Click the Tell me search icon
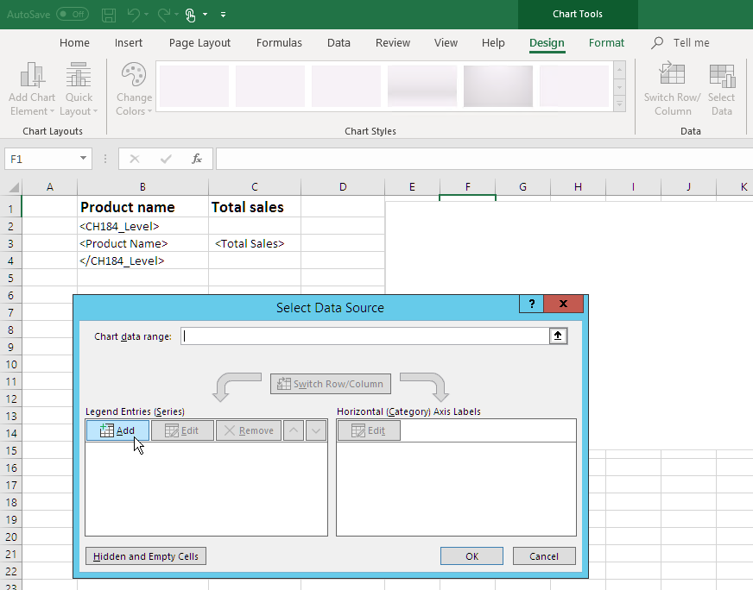Image resolution: width=753 pixels, height=590 pixels. coord(658,43)
